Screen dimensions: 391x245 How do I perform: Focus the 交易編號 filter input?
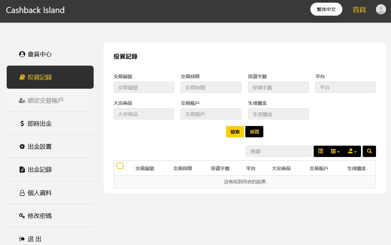[144, 87]
